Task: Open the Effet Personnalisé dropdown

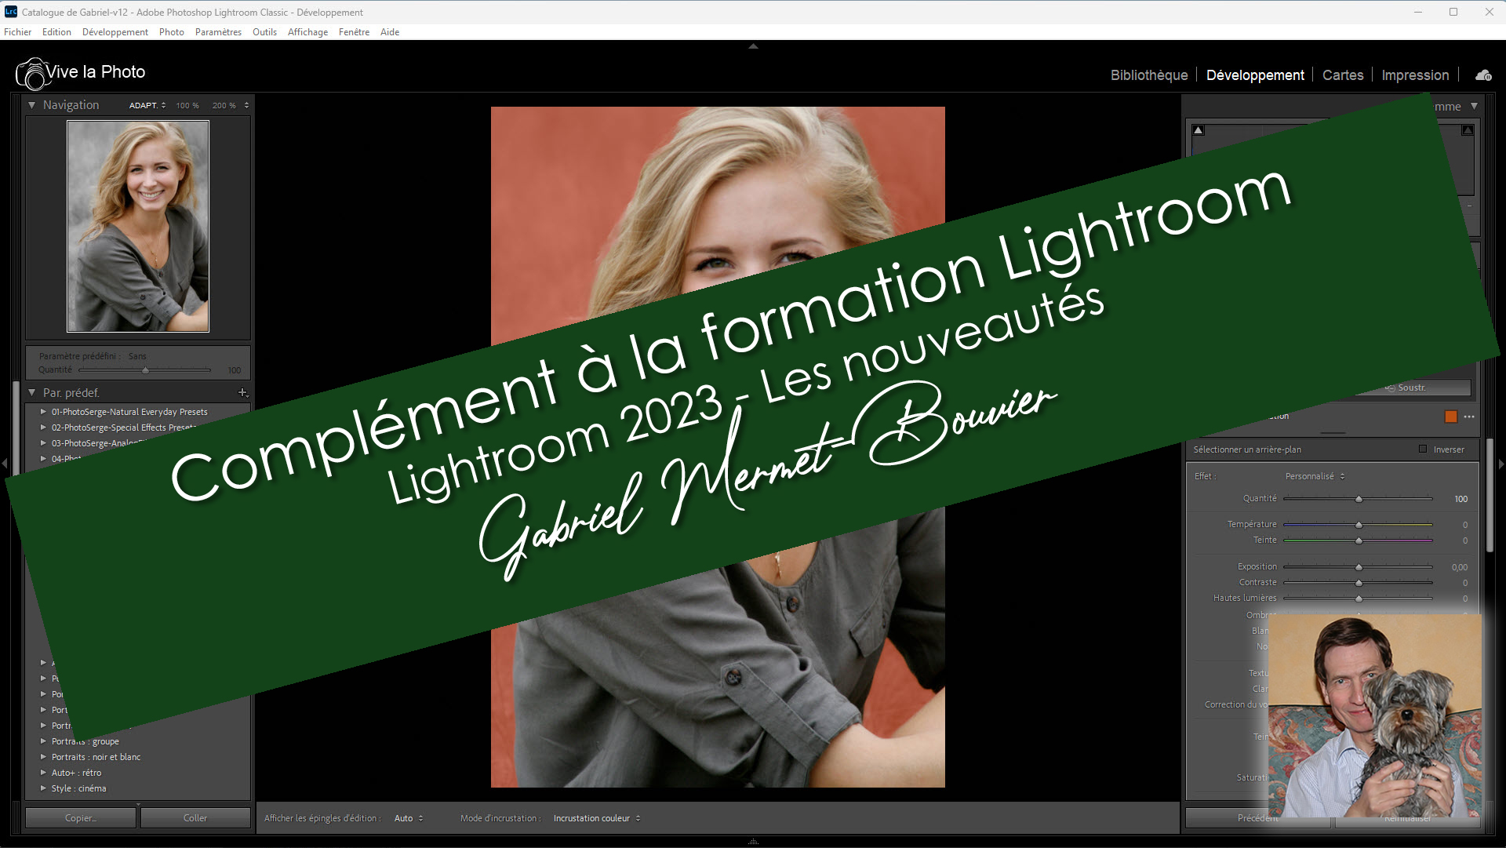Action: click(x=1315, y=476)
